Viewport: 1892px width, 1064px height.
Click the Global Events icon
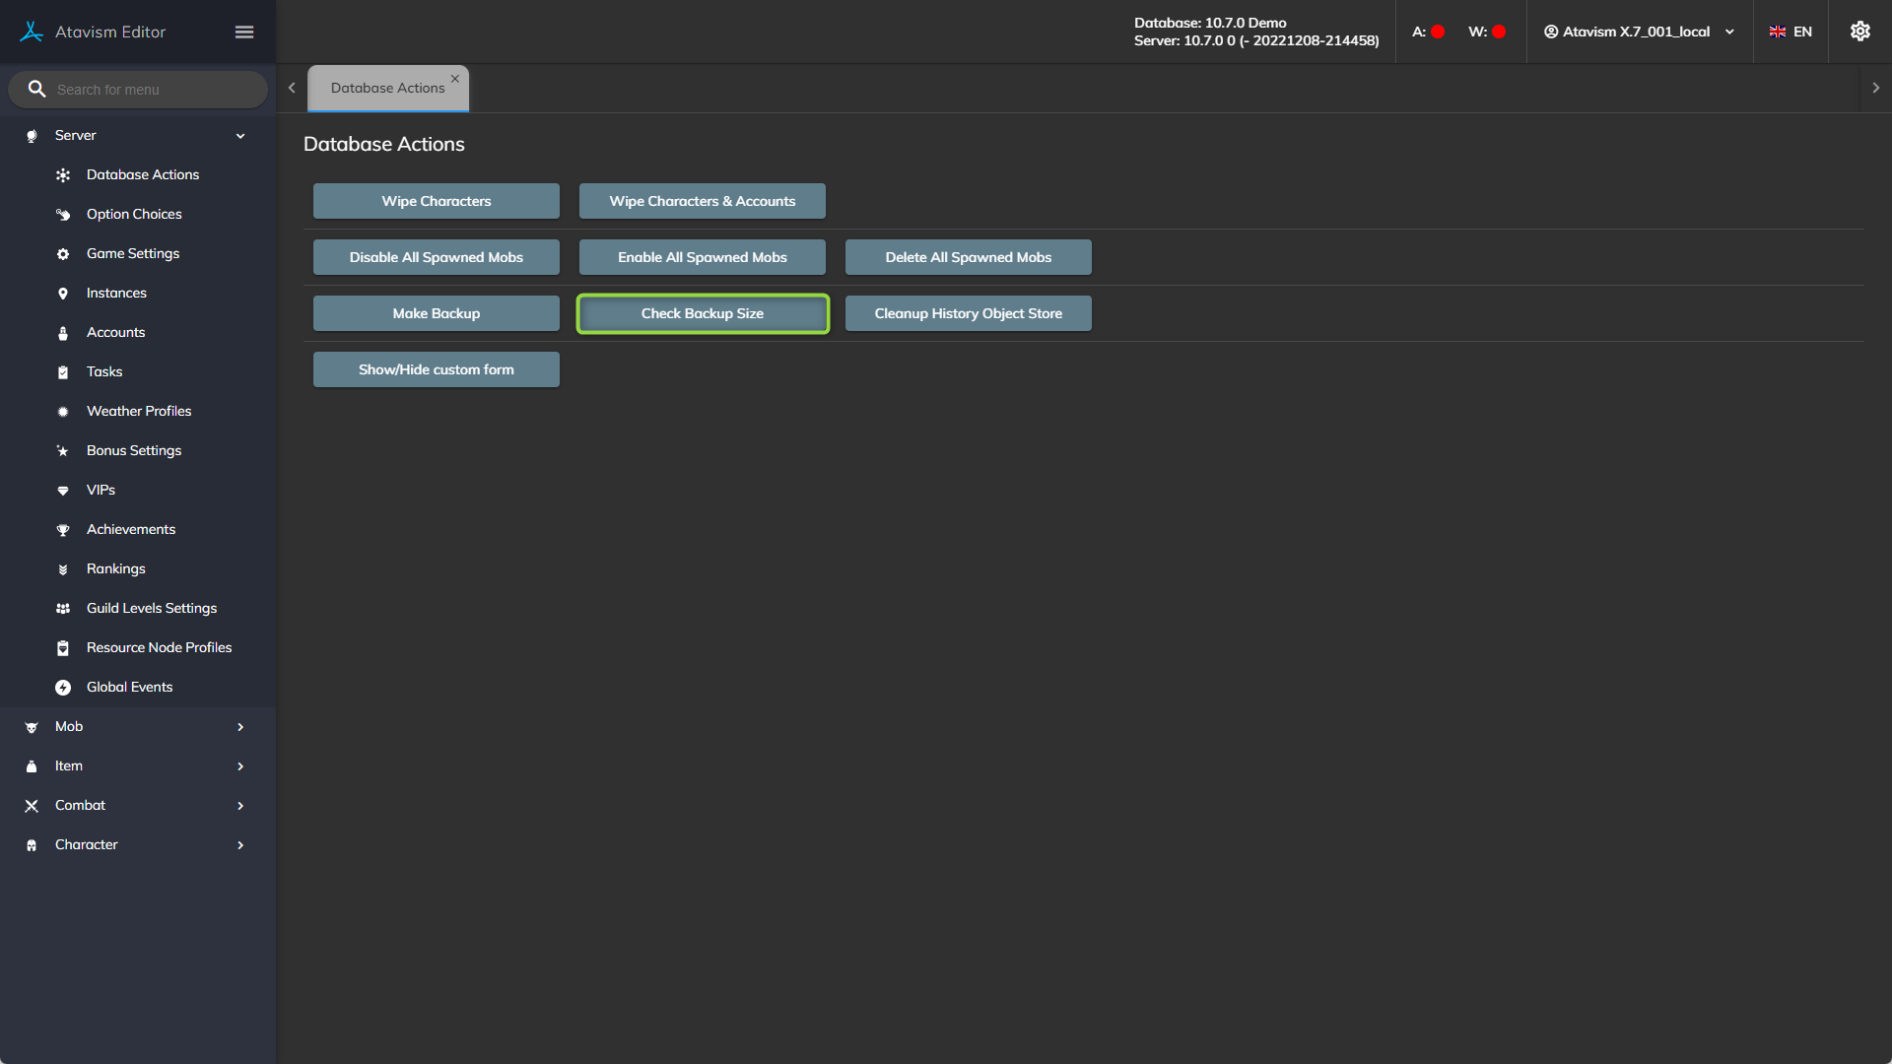[x=63, y=688]
